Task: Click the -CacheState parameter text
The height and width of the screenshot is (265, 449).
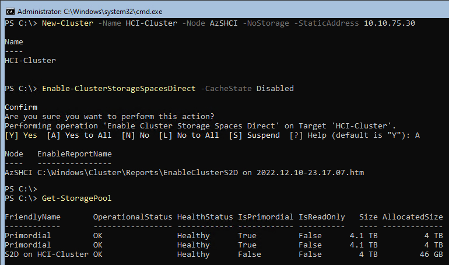Action: (226, 89)
